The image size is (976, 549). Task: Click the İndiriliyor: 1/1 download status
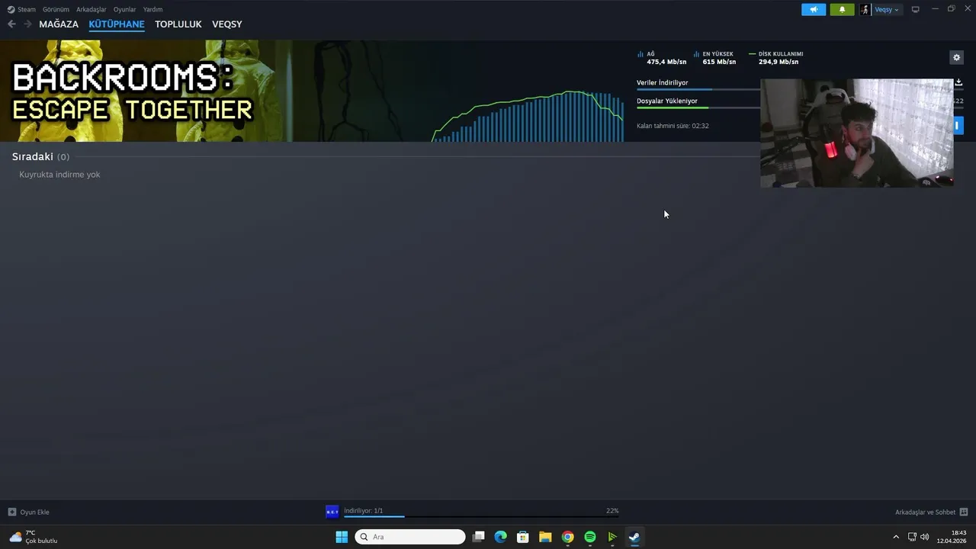(364, 511)
